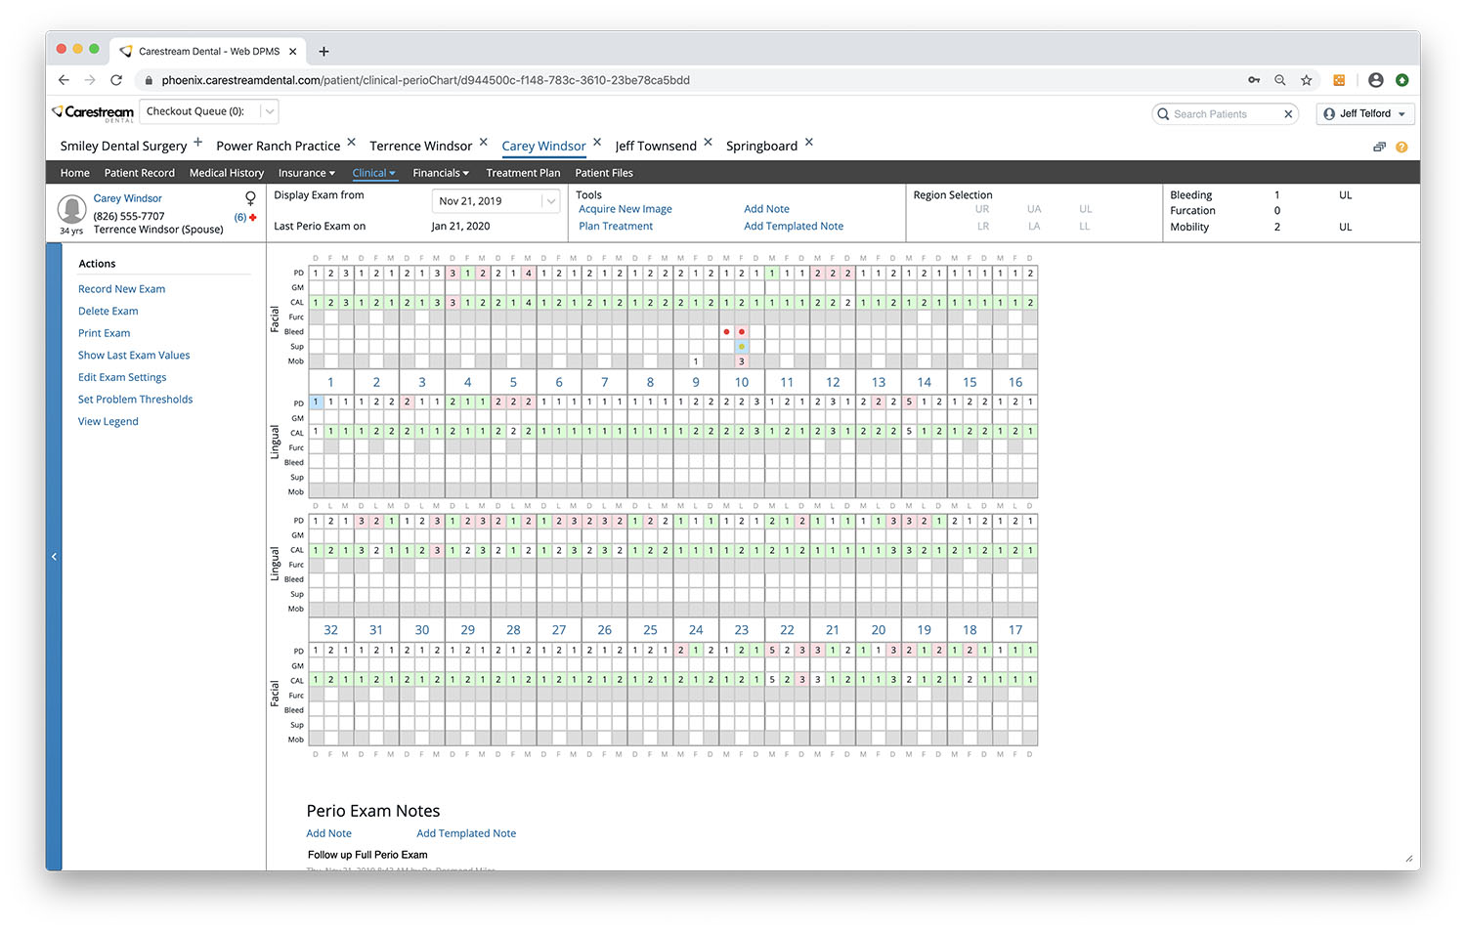The image size is (1466, 931).
Task: Click Show Last Exam Values
Action: point(134,356)
